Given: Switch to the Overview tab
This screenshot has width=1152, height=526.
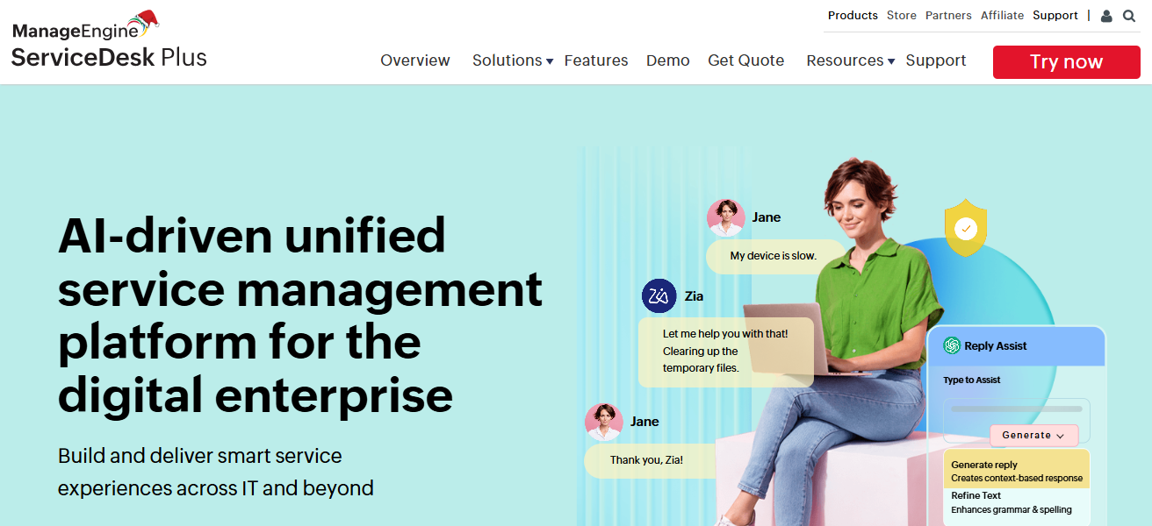Looking at the screenshot, I should pyautogui.click(x=414, y=60).
